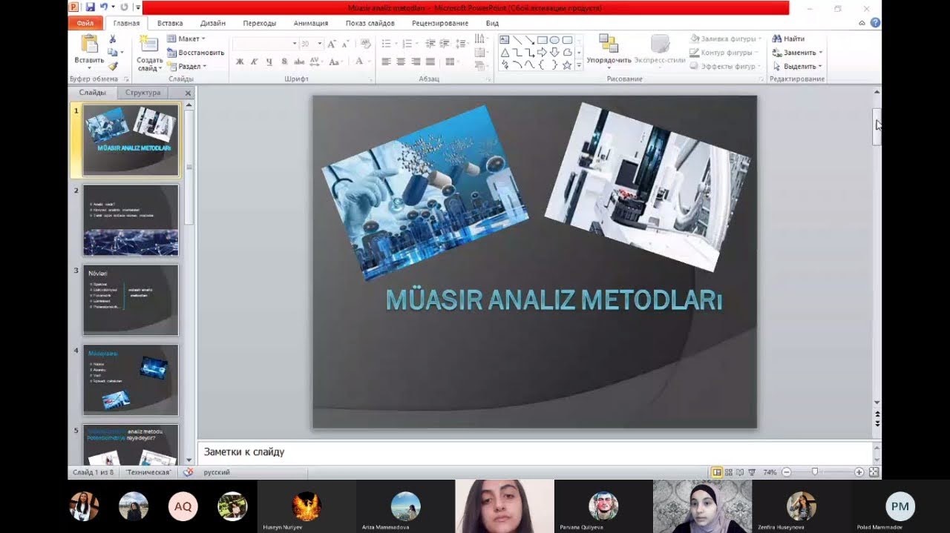This screenshot has height=533, width=950.
Task: Toggle underline (Ч) formatting
Action: (x=269, y=62)
